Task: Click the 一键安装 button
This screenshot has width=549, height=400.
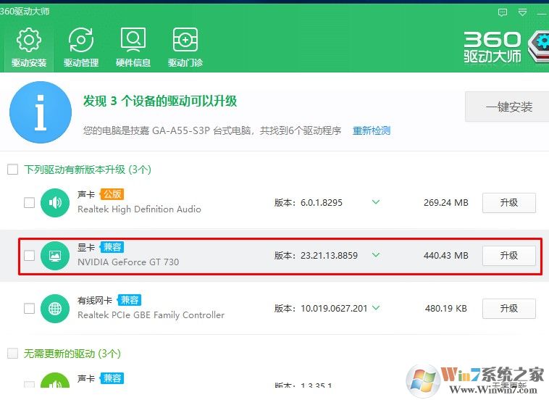Action: coord(507,107)
